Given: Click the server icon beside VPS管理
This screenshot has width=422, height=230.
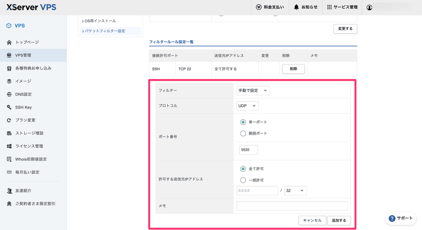Looking at the screenshot, I should coord(9,55).
